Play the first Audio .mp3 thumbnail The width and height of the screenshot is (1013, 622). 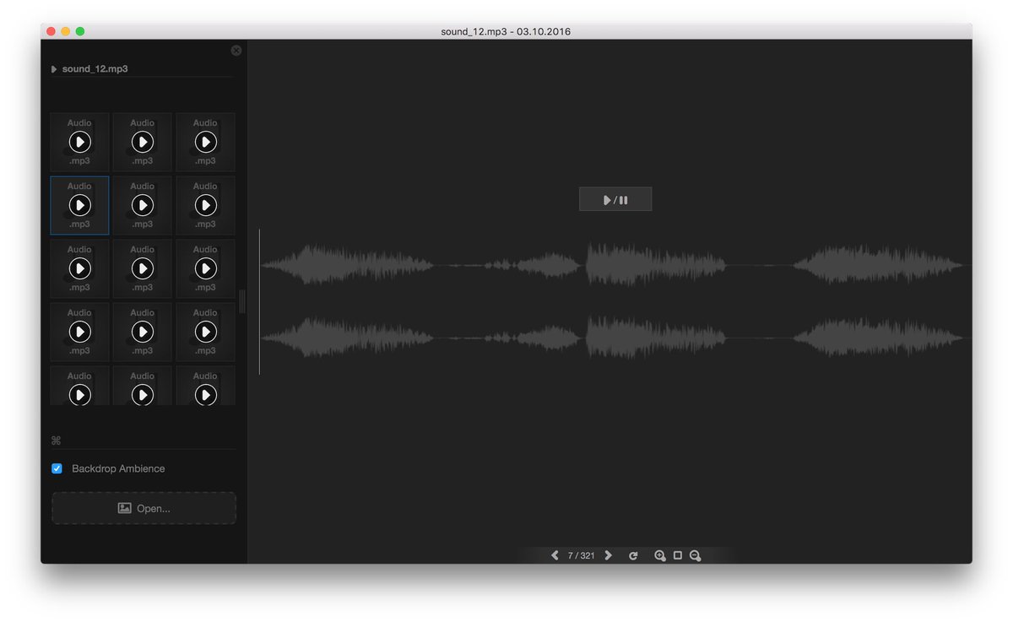pos(79,142)
